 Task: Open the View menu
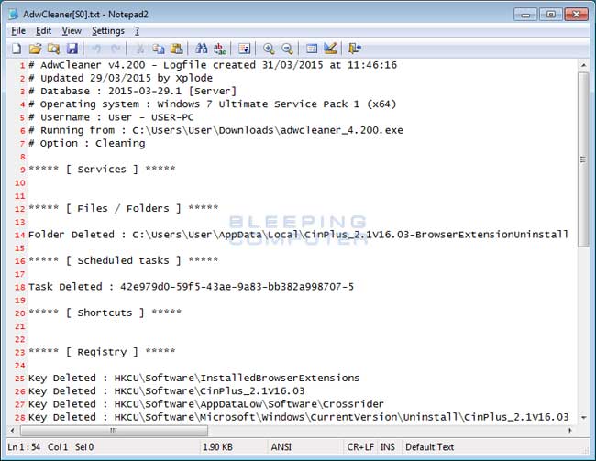point(71,31)
